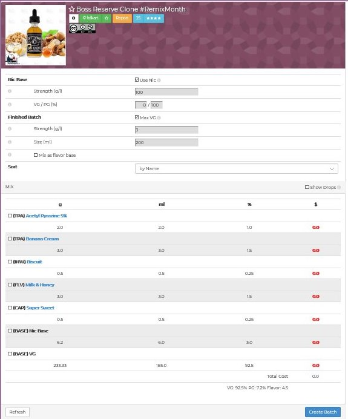
Task: Click the finished batch Size input field
Action: tap(166, 142)
